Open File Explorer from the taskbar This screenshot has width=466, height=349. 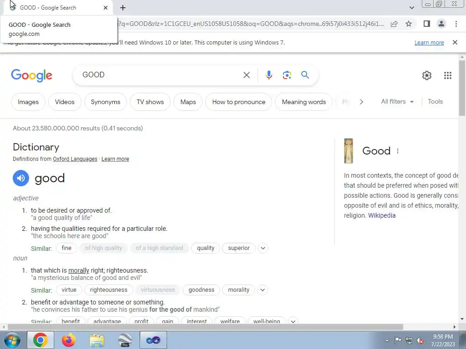point(97,340)
